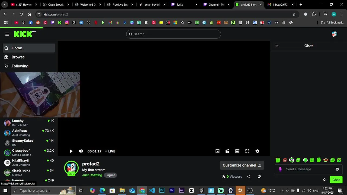This screenshot has width=347, height=195.
Task: Click Customize channel button
Action: [x=242, y=165]
